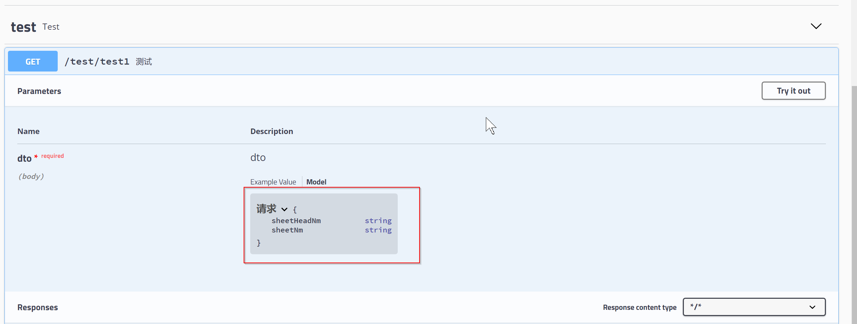Collapse the 请求 model chevron

coord(284,209)
